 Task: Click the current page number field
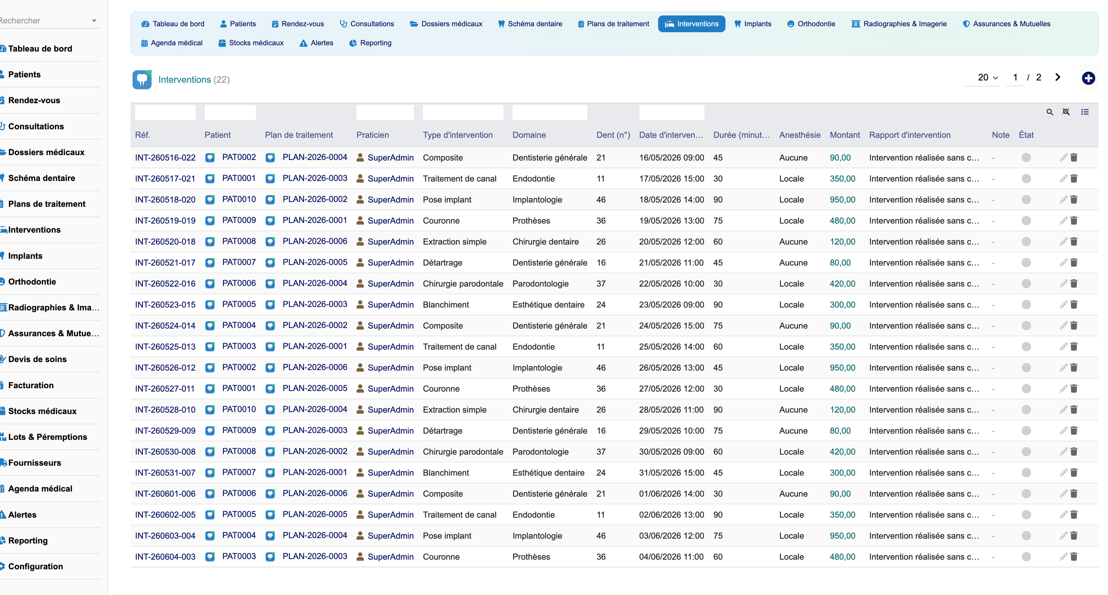1015,78
